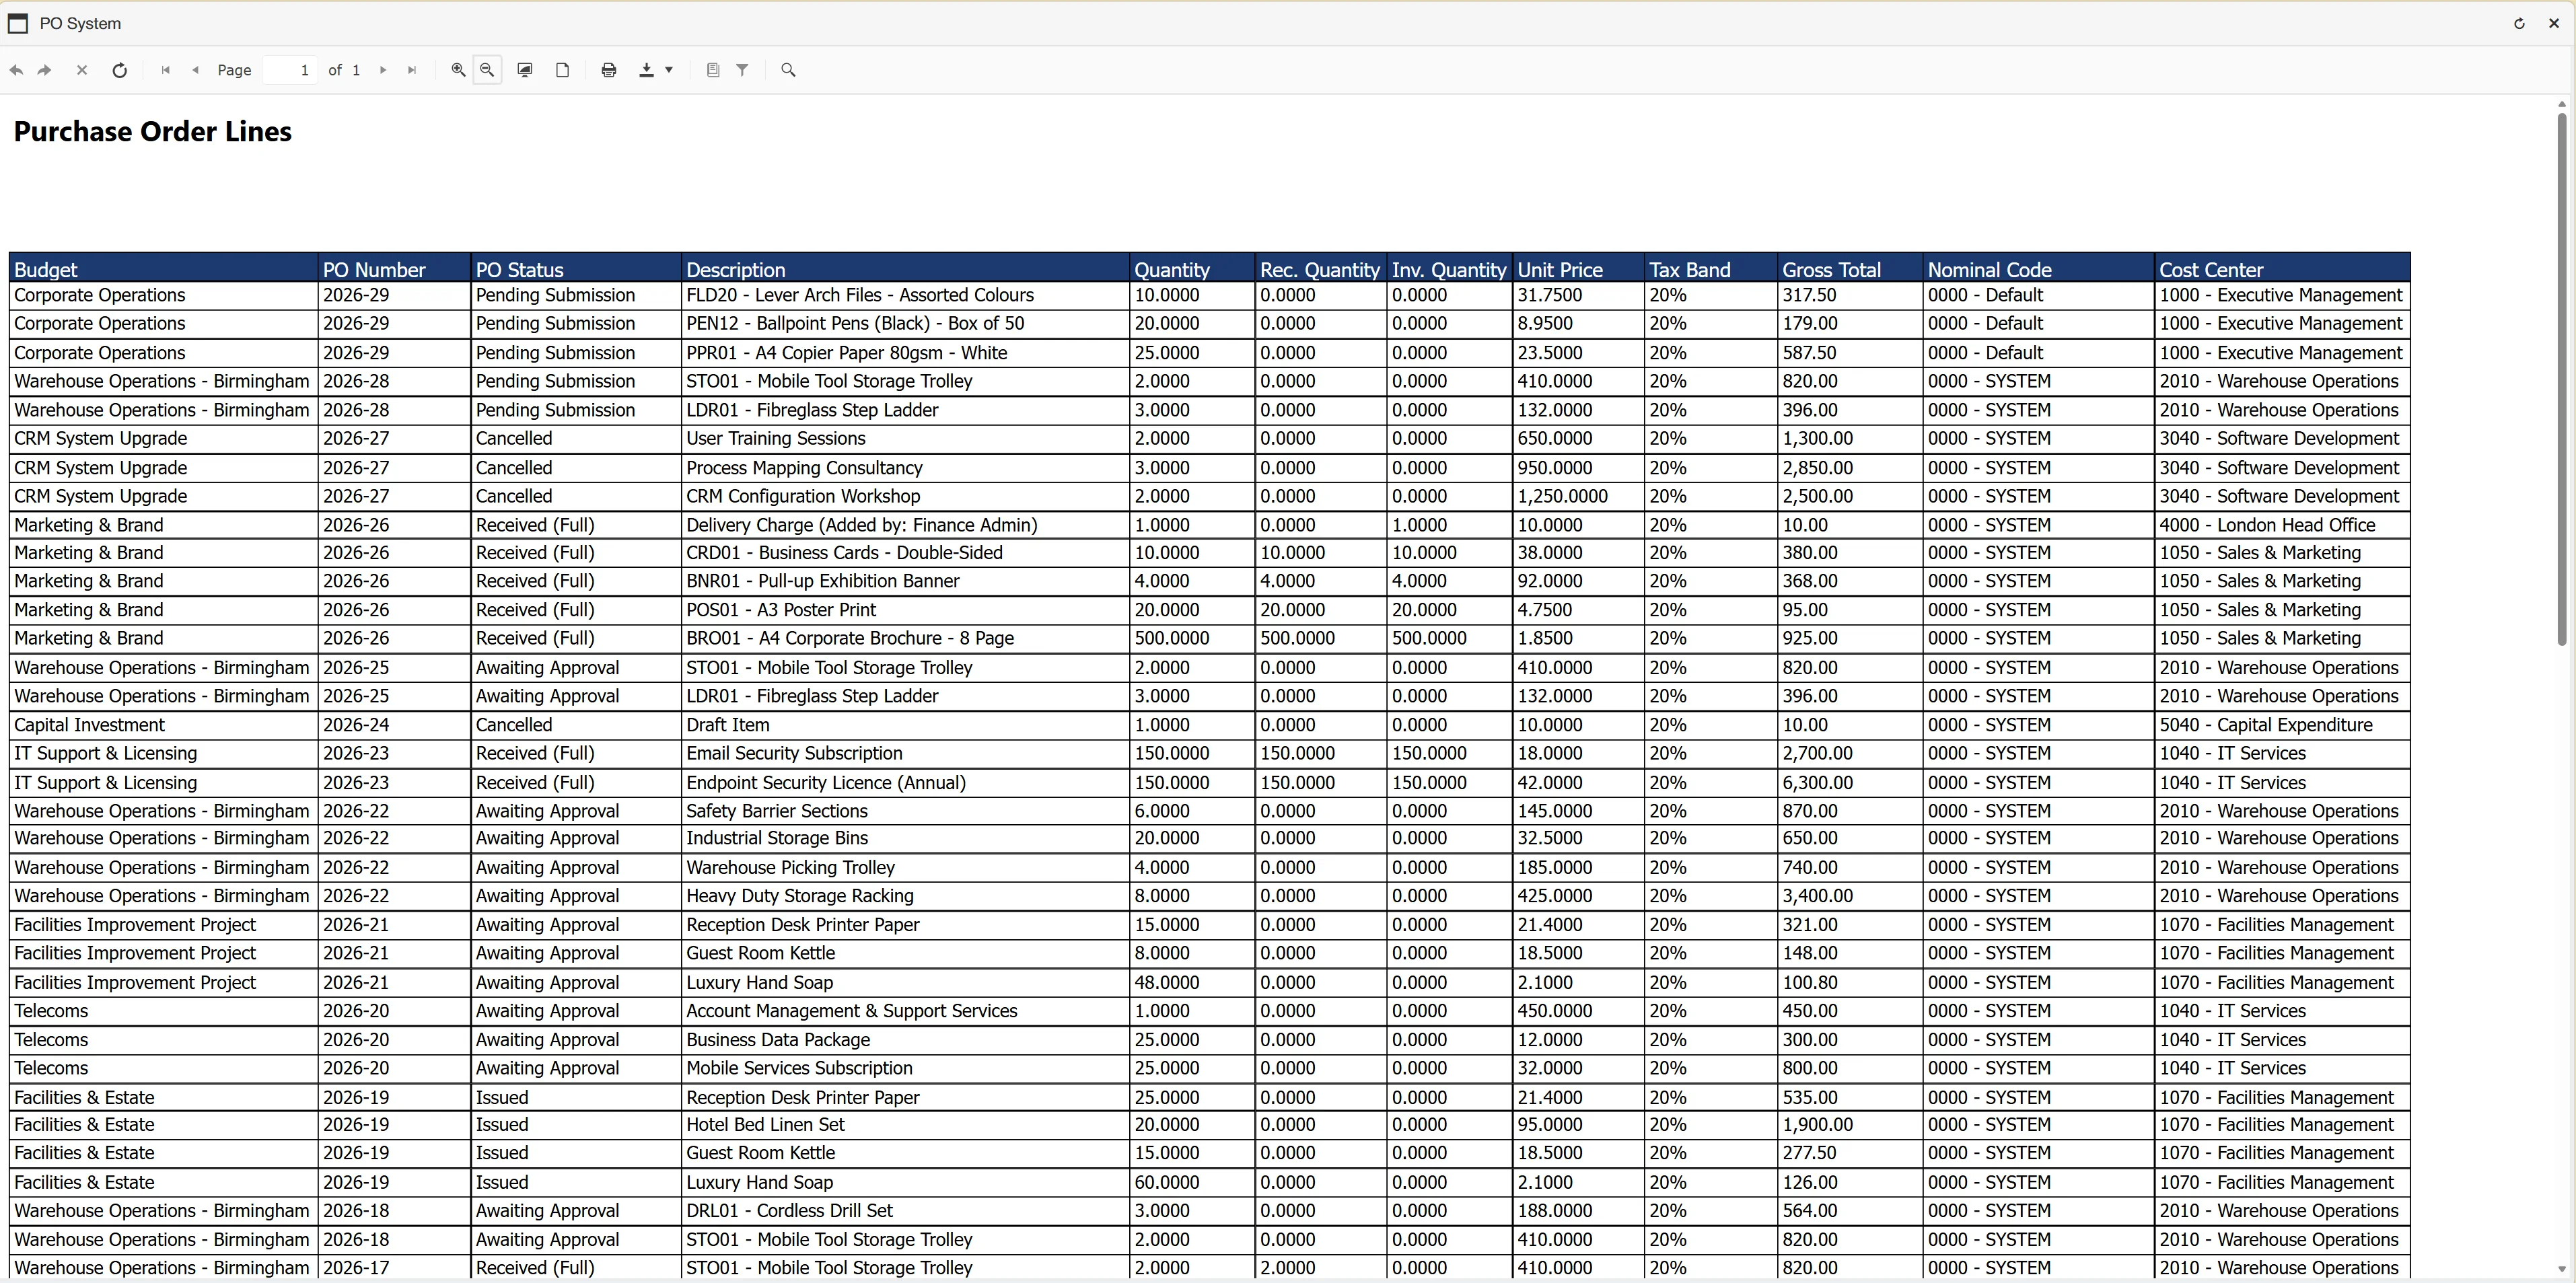Click the 'Capital Investment' budget cell
This screenshot has width=2576, height=1283.
click(x=164, y=725)
